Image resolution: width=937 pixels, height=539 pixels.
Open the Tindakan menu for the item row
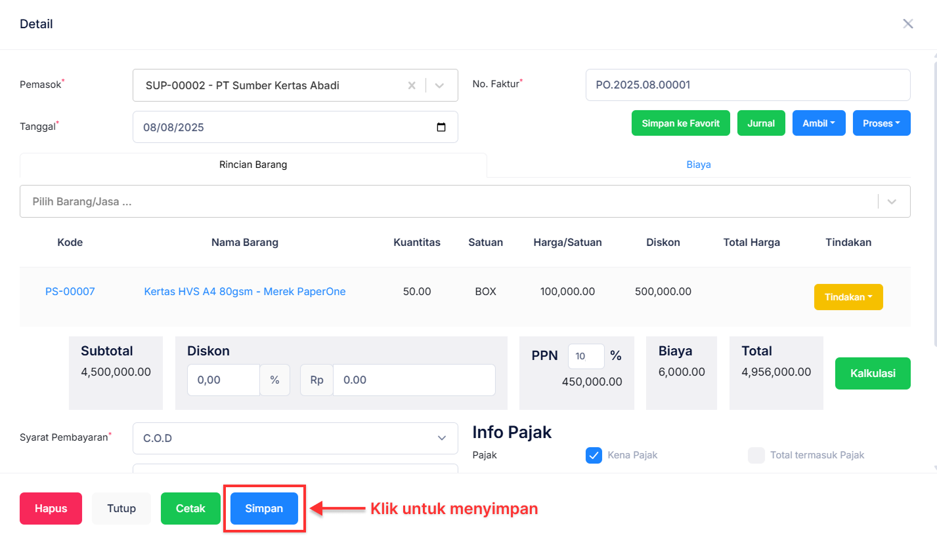coord(848,297)
